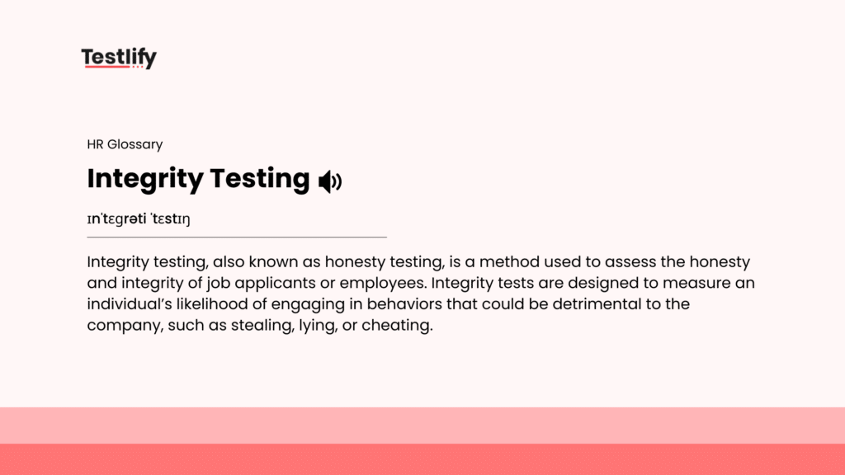This screenshot has width=845, height=475.
Task: Click the word 'Glossary' above the title
Action: (135, 144)
